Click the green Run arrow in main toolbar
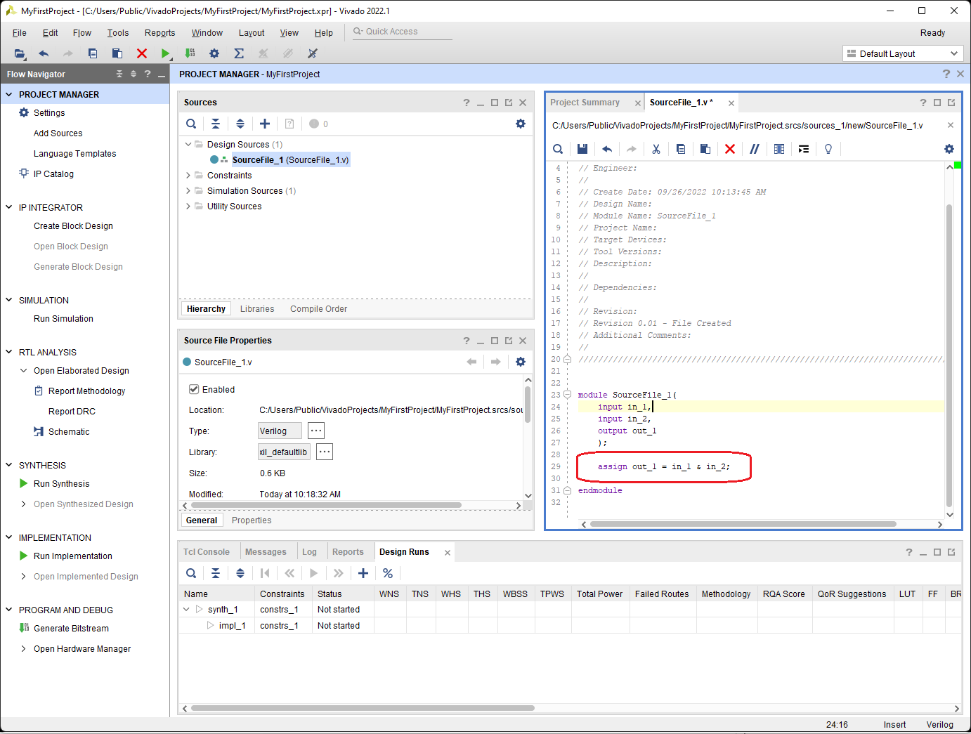This screenshot has width=971, height=734. pos(165,53)
